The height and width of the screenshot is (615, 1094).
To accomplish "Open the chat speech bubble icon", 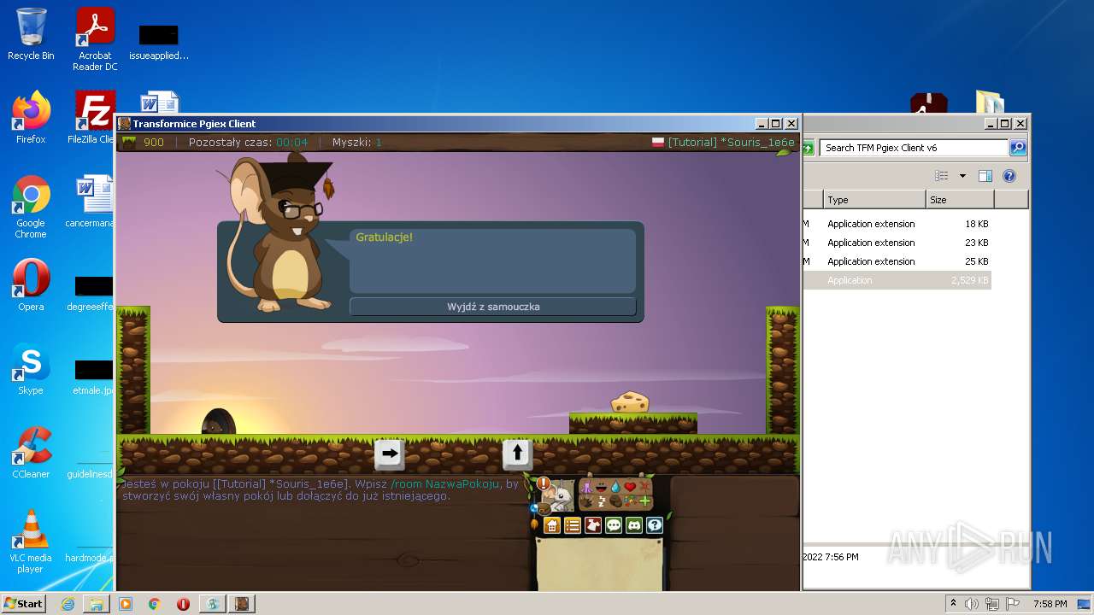I will [x=614, y=525].
